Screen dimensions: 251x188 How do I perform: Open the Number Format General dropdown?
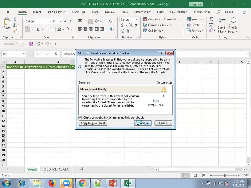(137, 20)
